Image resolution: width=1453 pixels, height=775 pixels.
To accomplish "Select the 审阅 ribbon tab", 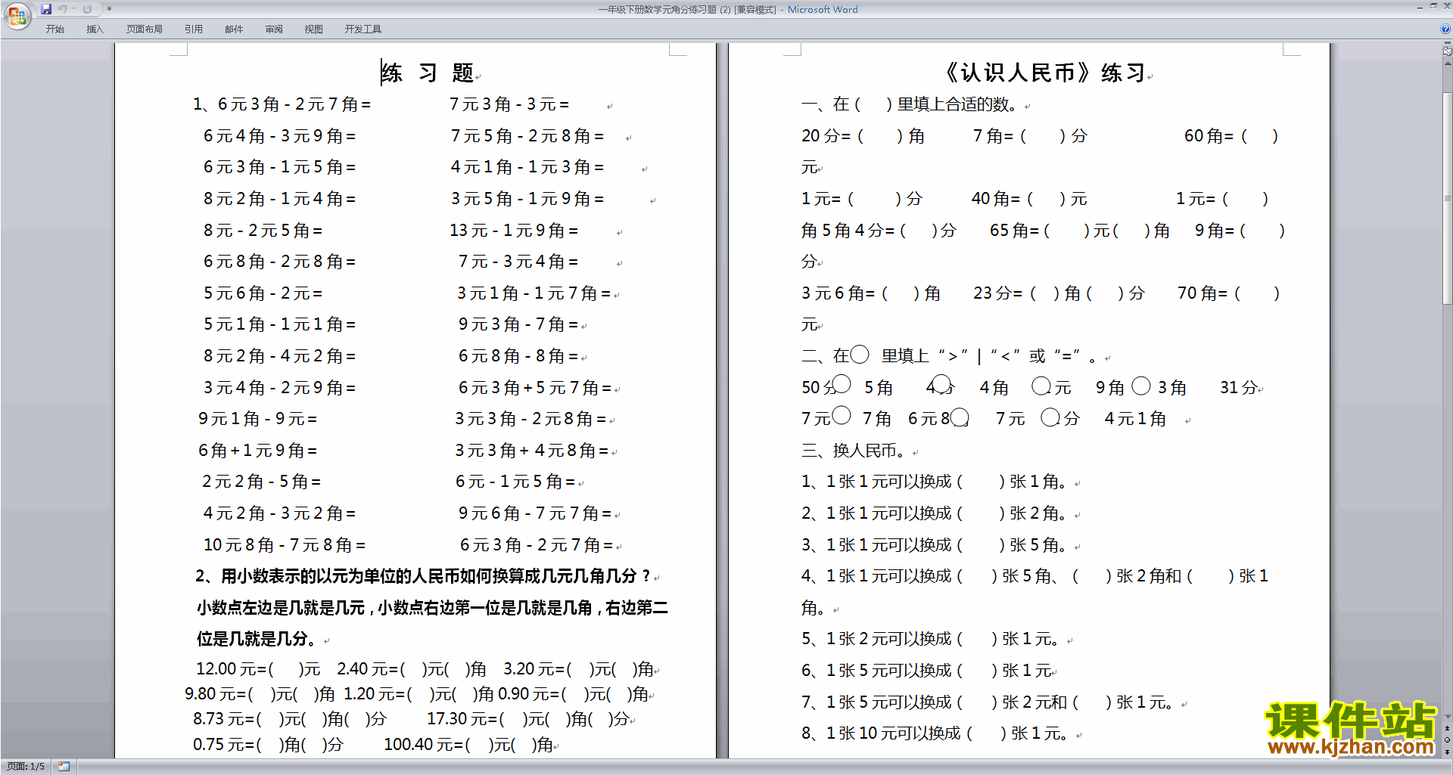I will 274,29.
